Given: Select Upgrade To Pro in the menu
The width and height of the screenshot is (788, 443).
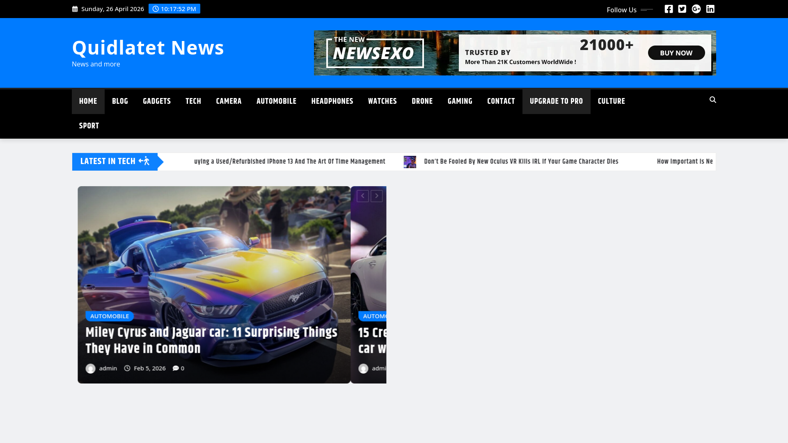Looking at the screenshot, I should (x=556, y=102).
